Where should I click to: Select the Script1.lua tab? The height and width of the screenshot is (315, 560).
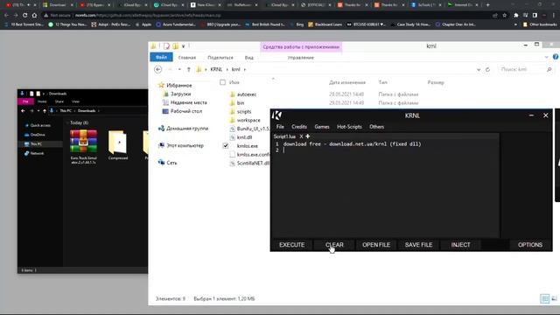pyautogui.click(x=284, y=136)
